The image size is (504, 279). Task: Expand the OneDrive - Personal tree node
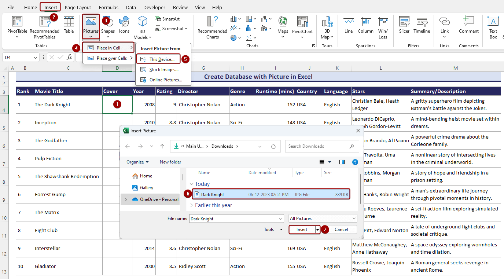click(x=126, y=199)
